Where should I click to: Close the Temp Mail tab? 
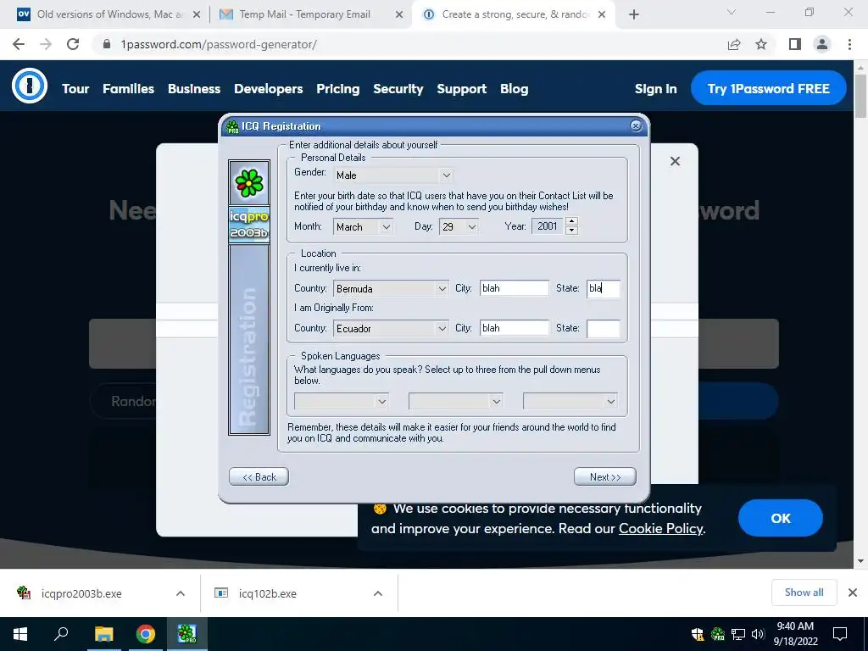pyautogui.click(x=399, y=15)
